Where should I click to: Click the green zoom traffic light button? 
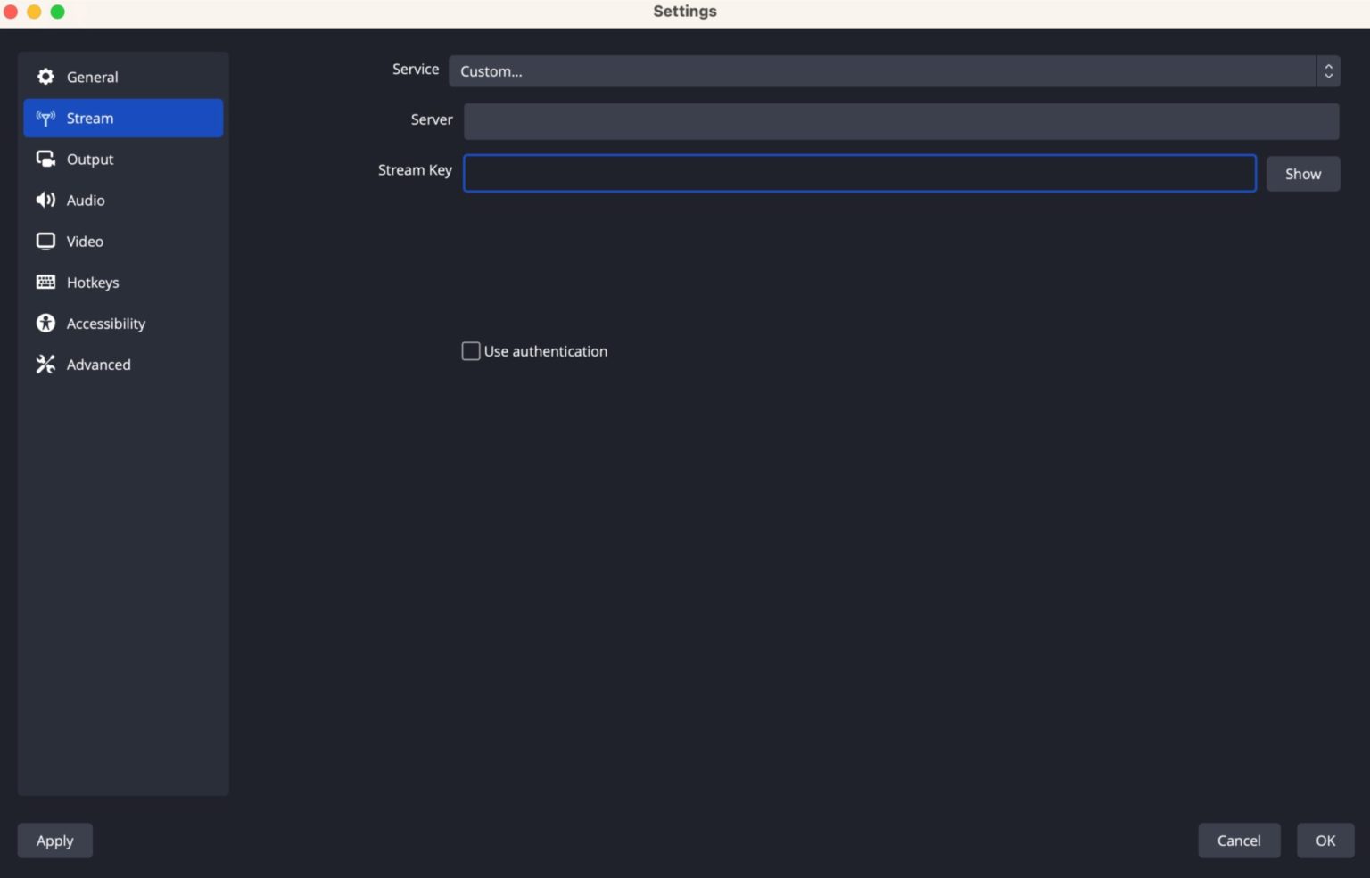57,12
